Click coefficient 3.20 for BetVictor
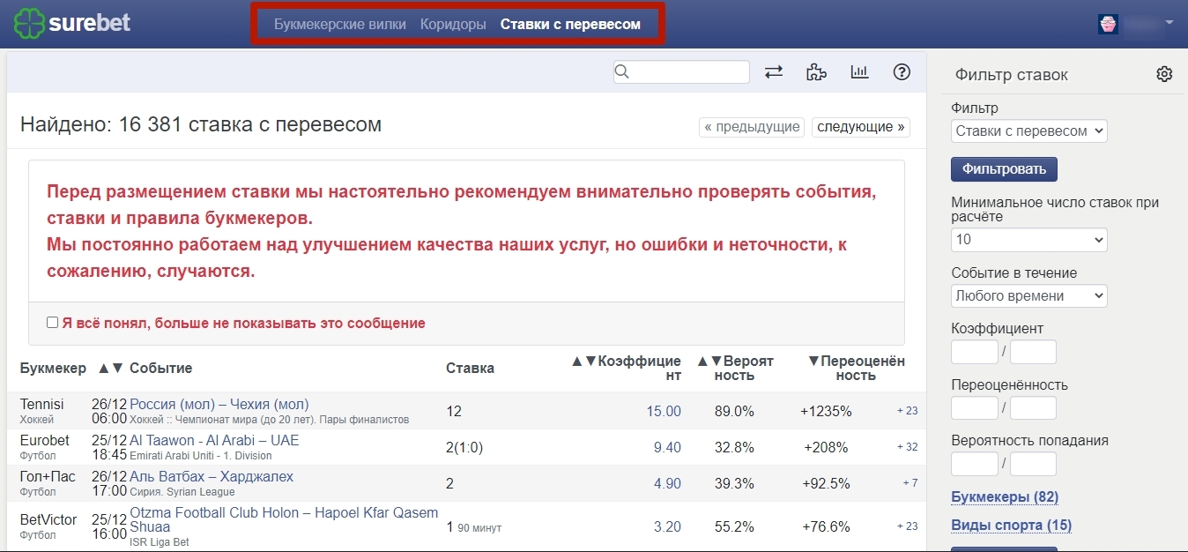1188x552 pixels. coord(667,526)
